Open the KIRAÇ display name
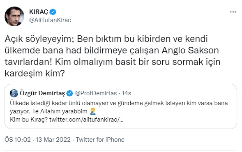This screenshot has height=152, width=242. (x=39, y=12)
